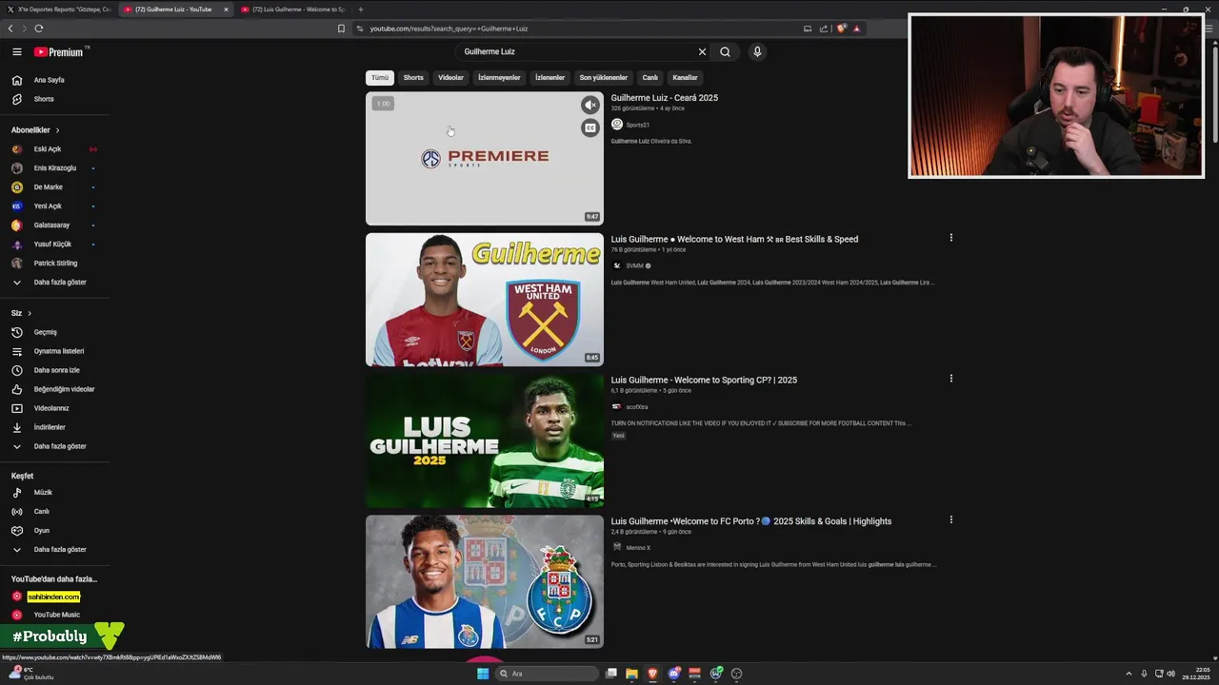
Task: Expand Daha fazla göster under subscriptions
Action: coord(54,283)
